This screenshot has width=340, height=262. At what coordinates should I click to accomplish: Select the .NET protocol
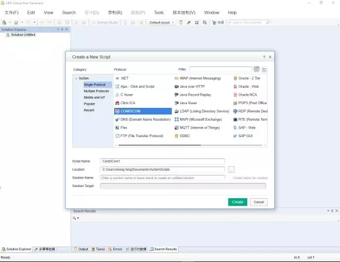(122, 78)
